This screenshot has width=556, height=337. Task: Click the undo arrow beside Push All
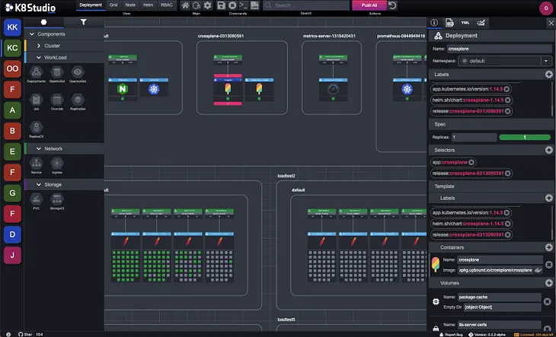392,5
